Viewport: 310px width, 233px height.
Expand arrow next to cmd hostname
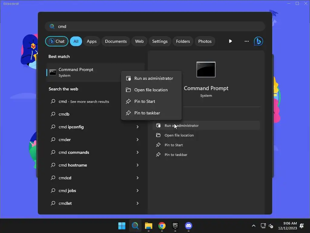pyautogui.click(x=138, y=165)
